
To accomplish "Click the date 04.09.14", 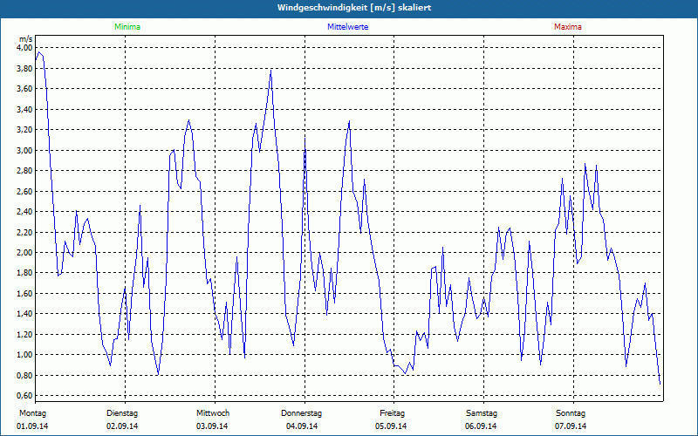I will (x=302, y=426).
